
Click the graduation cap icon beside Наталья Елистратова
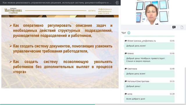point(126,81)
